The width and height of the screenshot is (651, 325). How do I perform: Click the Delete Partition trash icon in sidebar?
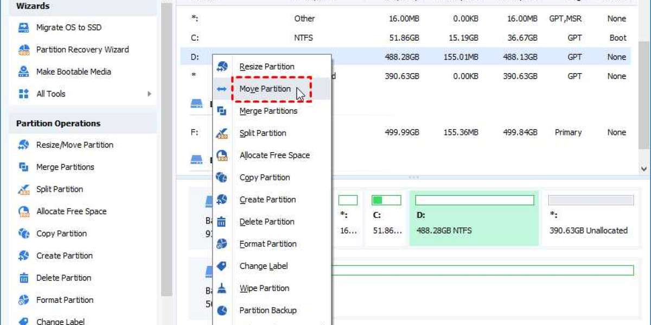click(23, 278)
